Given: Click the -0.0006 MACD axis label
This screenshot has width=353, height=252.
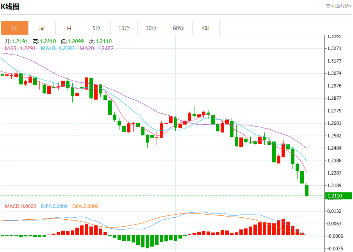Looking at the screenshot, I should (334, 236).
